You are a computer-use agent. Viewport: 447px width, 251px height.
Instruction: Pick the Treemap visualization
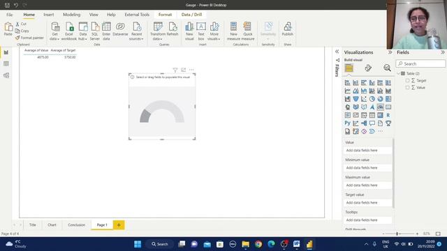388,99
